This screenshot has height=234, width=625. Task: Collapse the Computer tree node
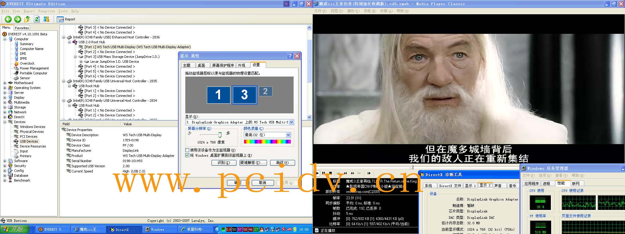[x=5, y=39]
